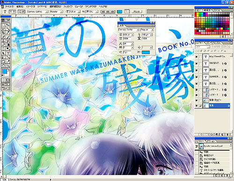234x181 pixels.
Task: Select the Type tool in toolbox
Action: [x=8, y=53]
